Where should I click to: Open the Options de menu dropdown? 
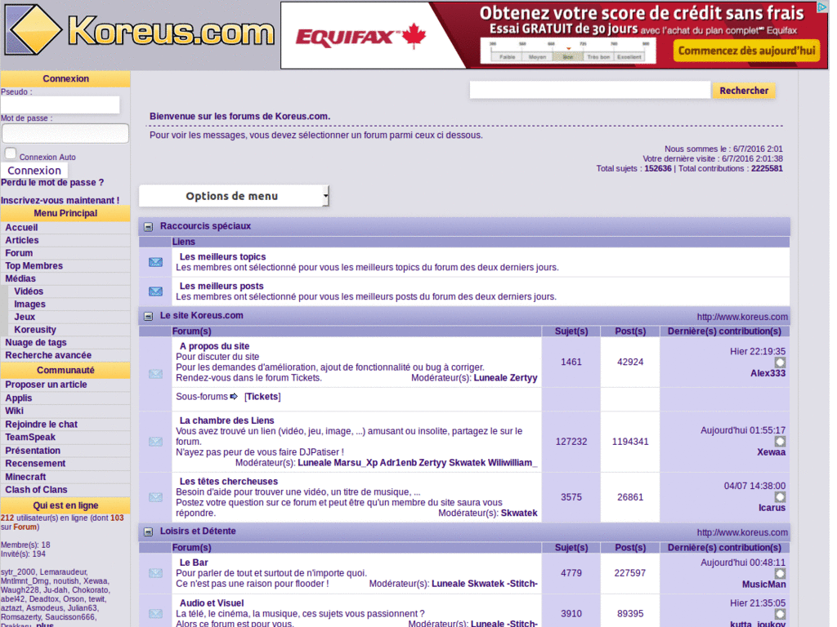pyautogui.click(x=234, y=196)
